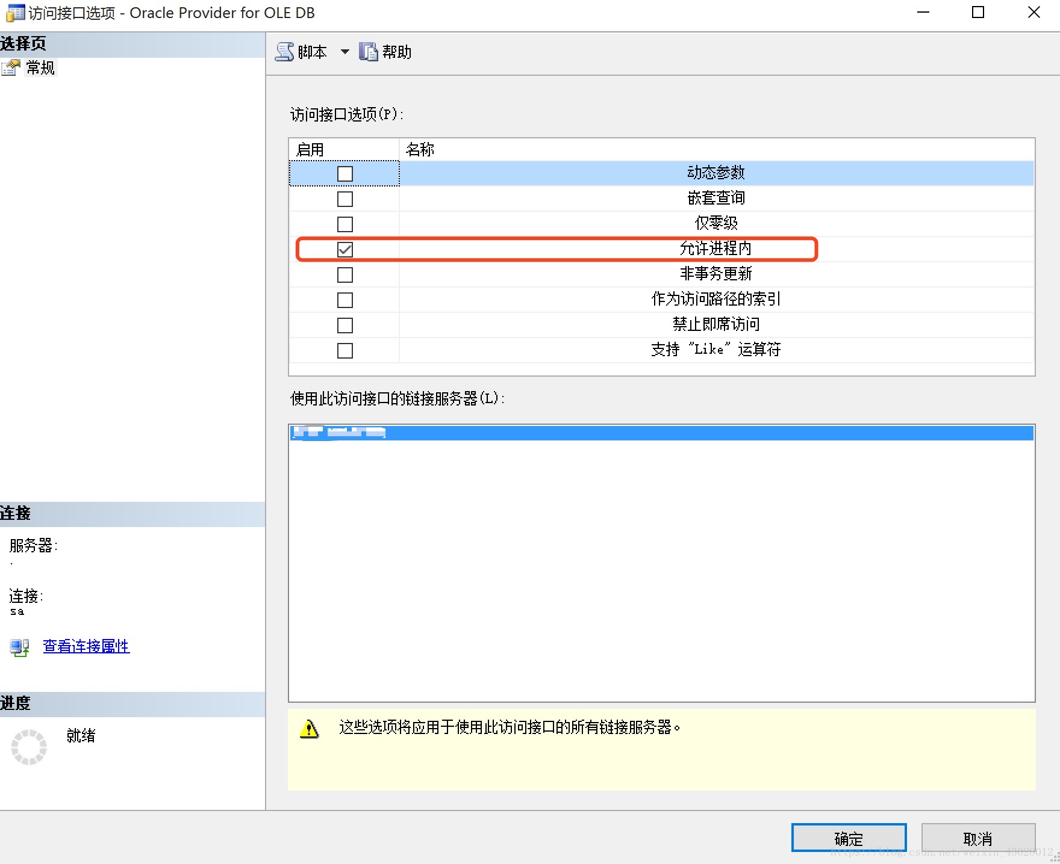Maximize the dialog window
1060x864 pixels.
(x=978, y=13)
